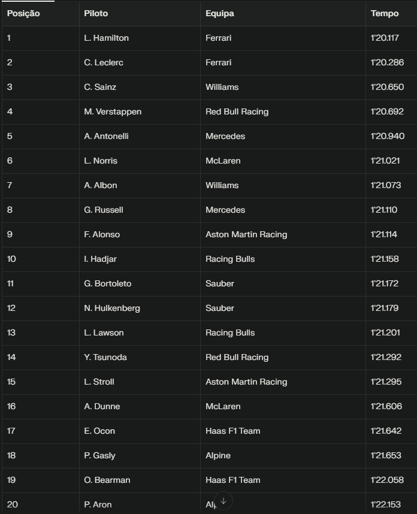The width and height of the screenshot is (417, 514).
Task: Select driver L. Hamilton in table
Action: click(x=106, y=38)
